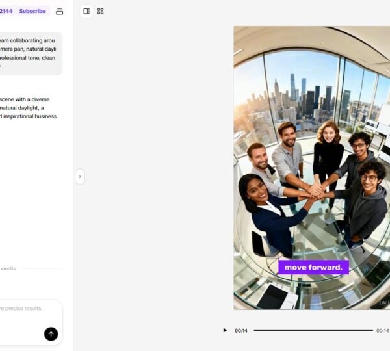Click the response text 'scene with a diverse'
The image size is (390, 351).
point(25,99)
